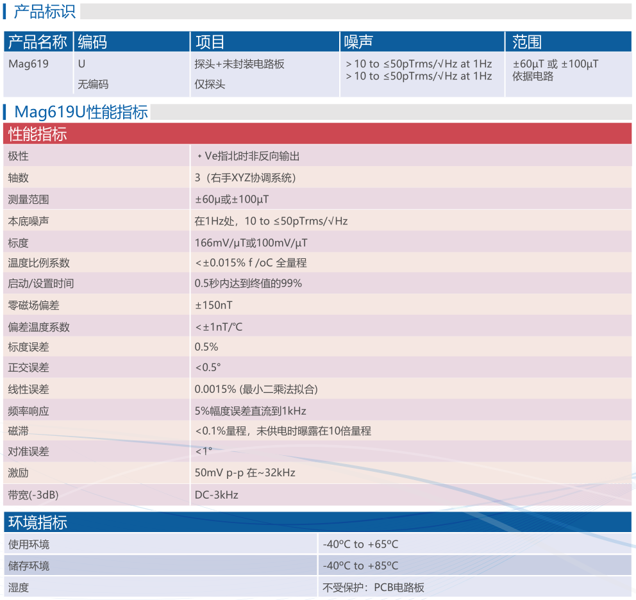Select the "激励" row label
The image size is (636, 600).
coord(18,473)
